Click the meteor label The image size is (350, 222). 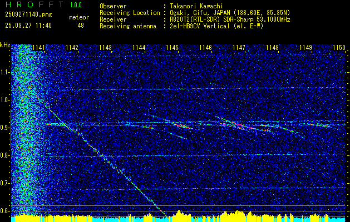pos(79,17)
